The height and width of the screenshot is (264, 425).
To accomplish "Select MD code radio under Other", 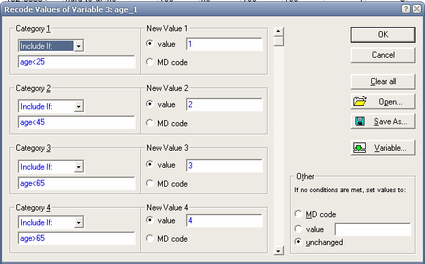I will (298, 214).
